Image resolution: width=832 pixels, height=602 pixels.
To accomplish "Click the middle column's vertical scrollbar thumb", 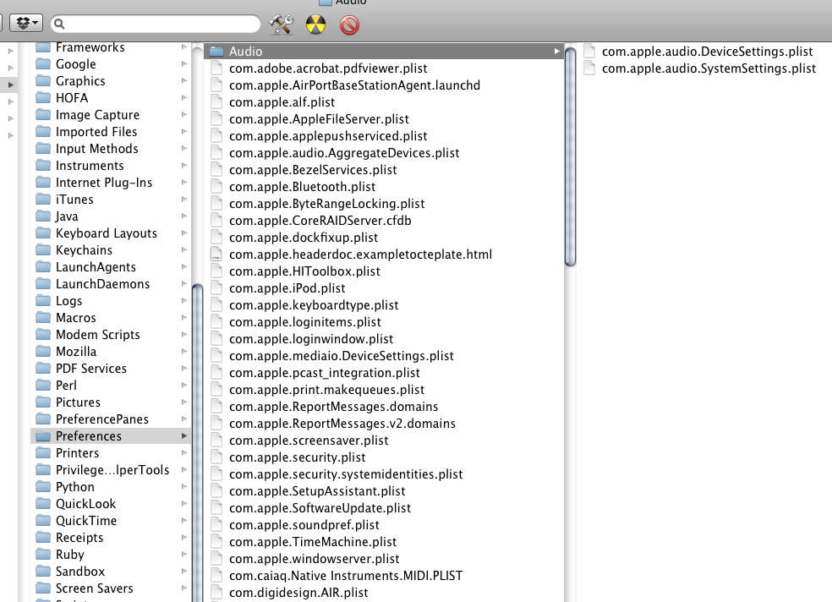I will click(x=571, y=156).
